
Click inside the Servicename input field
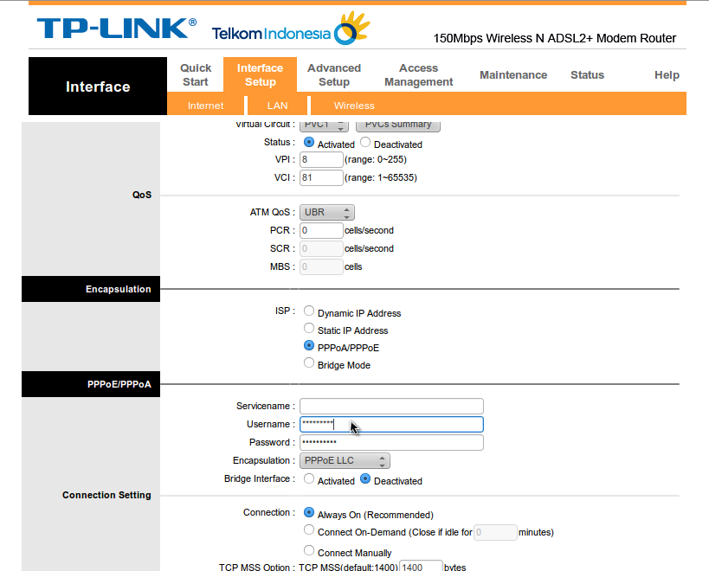pos(390,406)
